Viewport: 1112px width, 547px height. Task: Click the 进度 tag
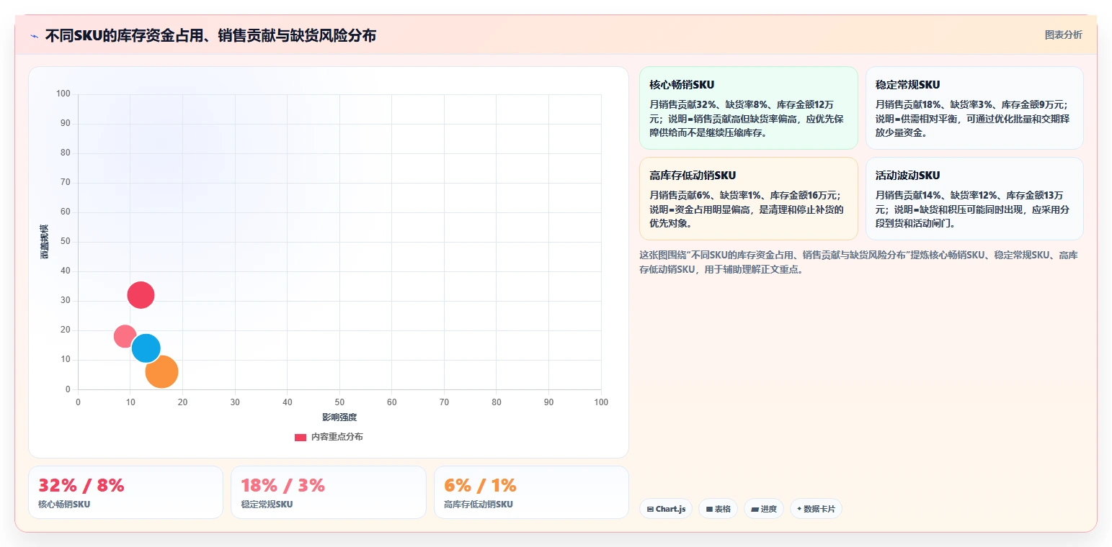click(764, 509)
